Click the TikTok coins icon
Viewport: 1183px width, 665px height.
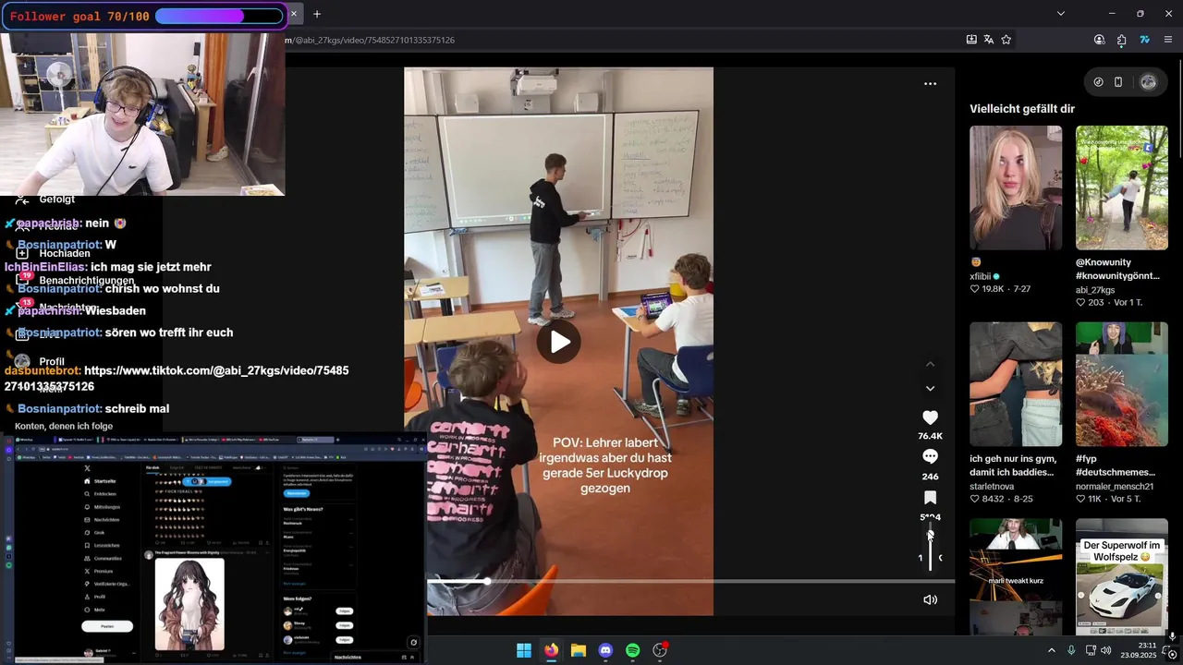pyautogui.click(x=1098, y=82)
